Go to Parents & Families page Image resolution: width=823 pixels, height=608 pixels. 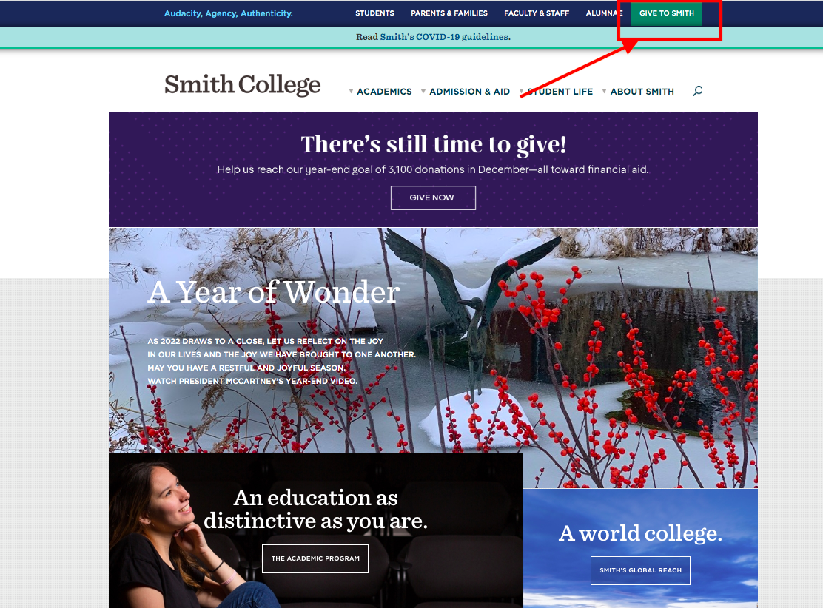coord(449,13)
